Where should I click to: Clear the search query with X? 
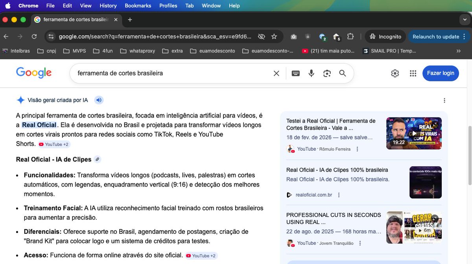276,73
